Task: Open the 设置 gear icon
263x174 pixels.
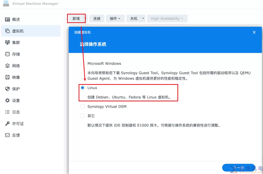Action: coord(7,100)
